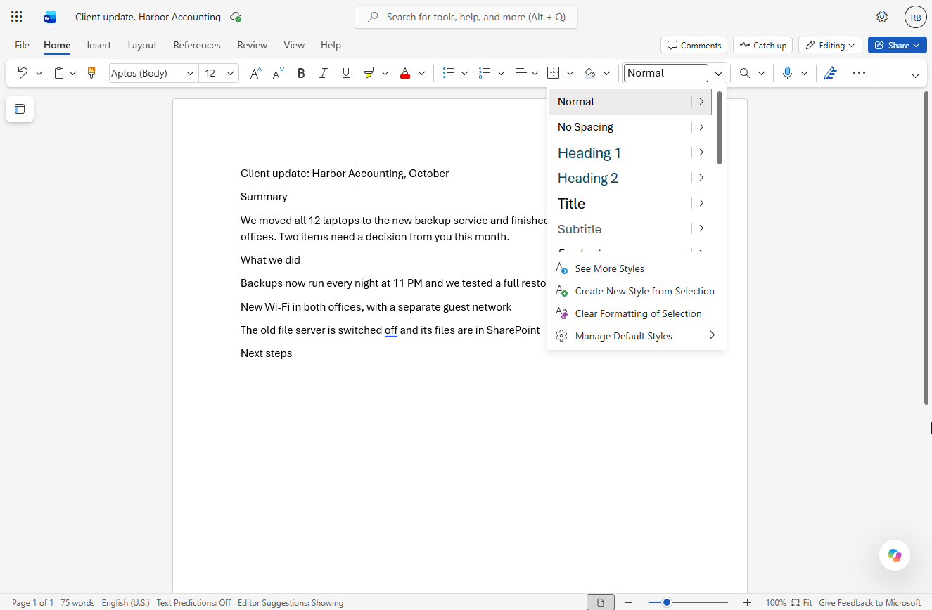Image resolution: width=932 pixels, height=610 pixels.
Task: Open the Find search icon
Action: coord(745,73)
